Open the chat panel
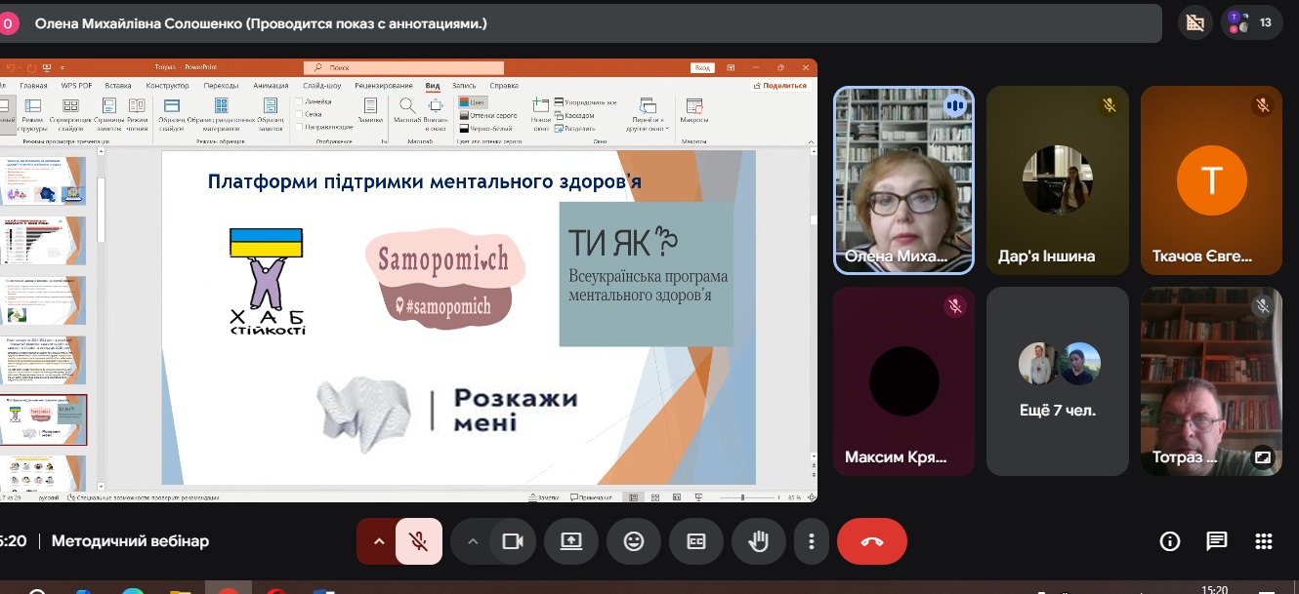1299x594 pixels. coord(1216,541)
